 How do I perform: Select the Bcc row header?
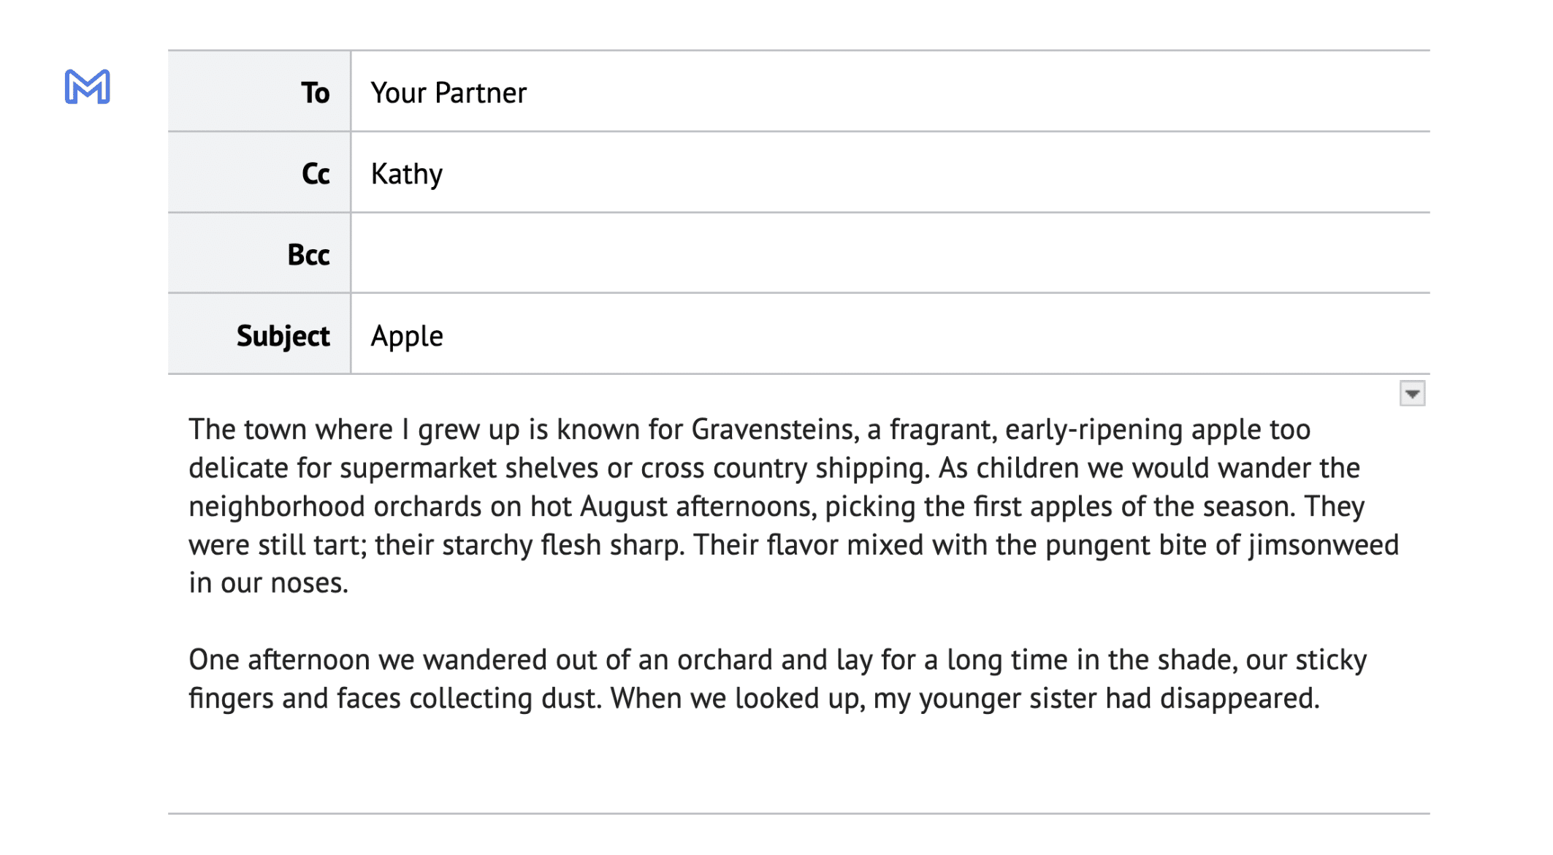308,254
